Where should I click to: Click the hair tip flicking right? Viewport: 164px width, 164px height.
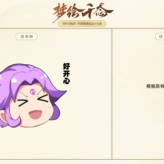click(x=63, y=93)
